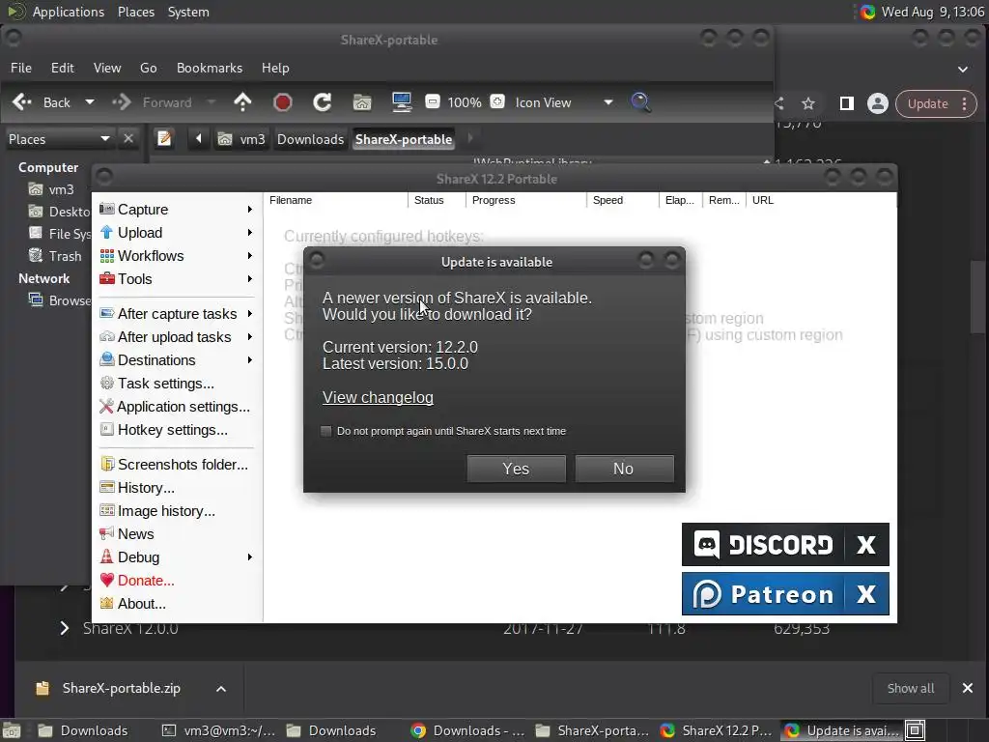This screenshot has width=989, height=742.
Task: Click the browser profile avatar icon
Action: tap(877, 103)
